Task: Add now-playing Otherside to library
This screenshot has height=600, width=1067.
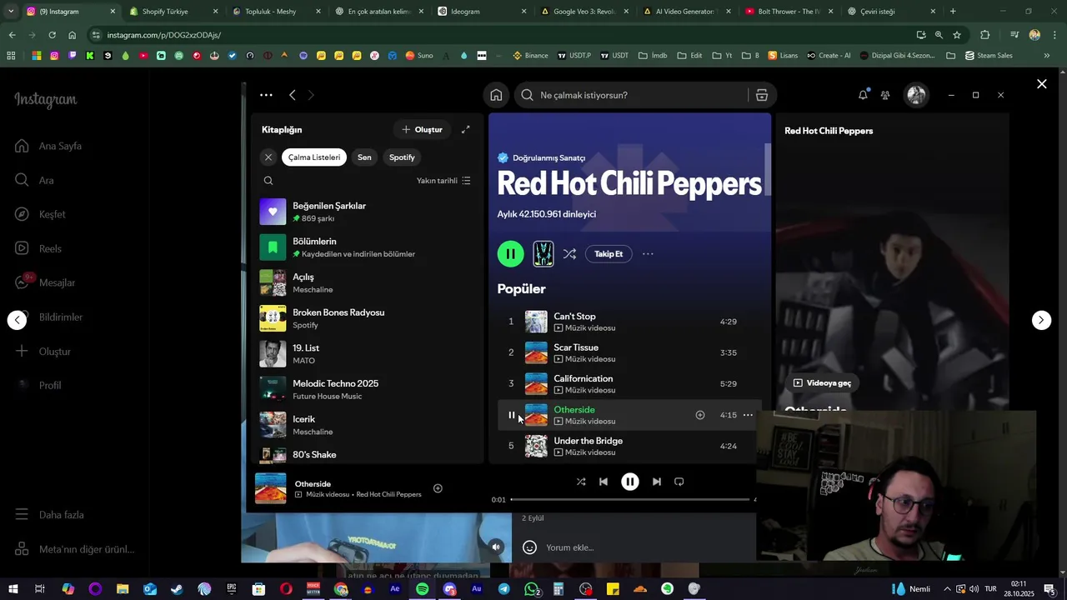Action: tap(438, 488)
